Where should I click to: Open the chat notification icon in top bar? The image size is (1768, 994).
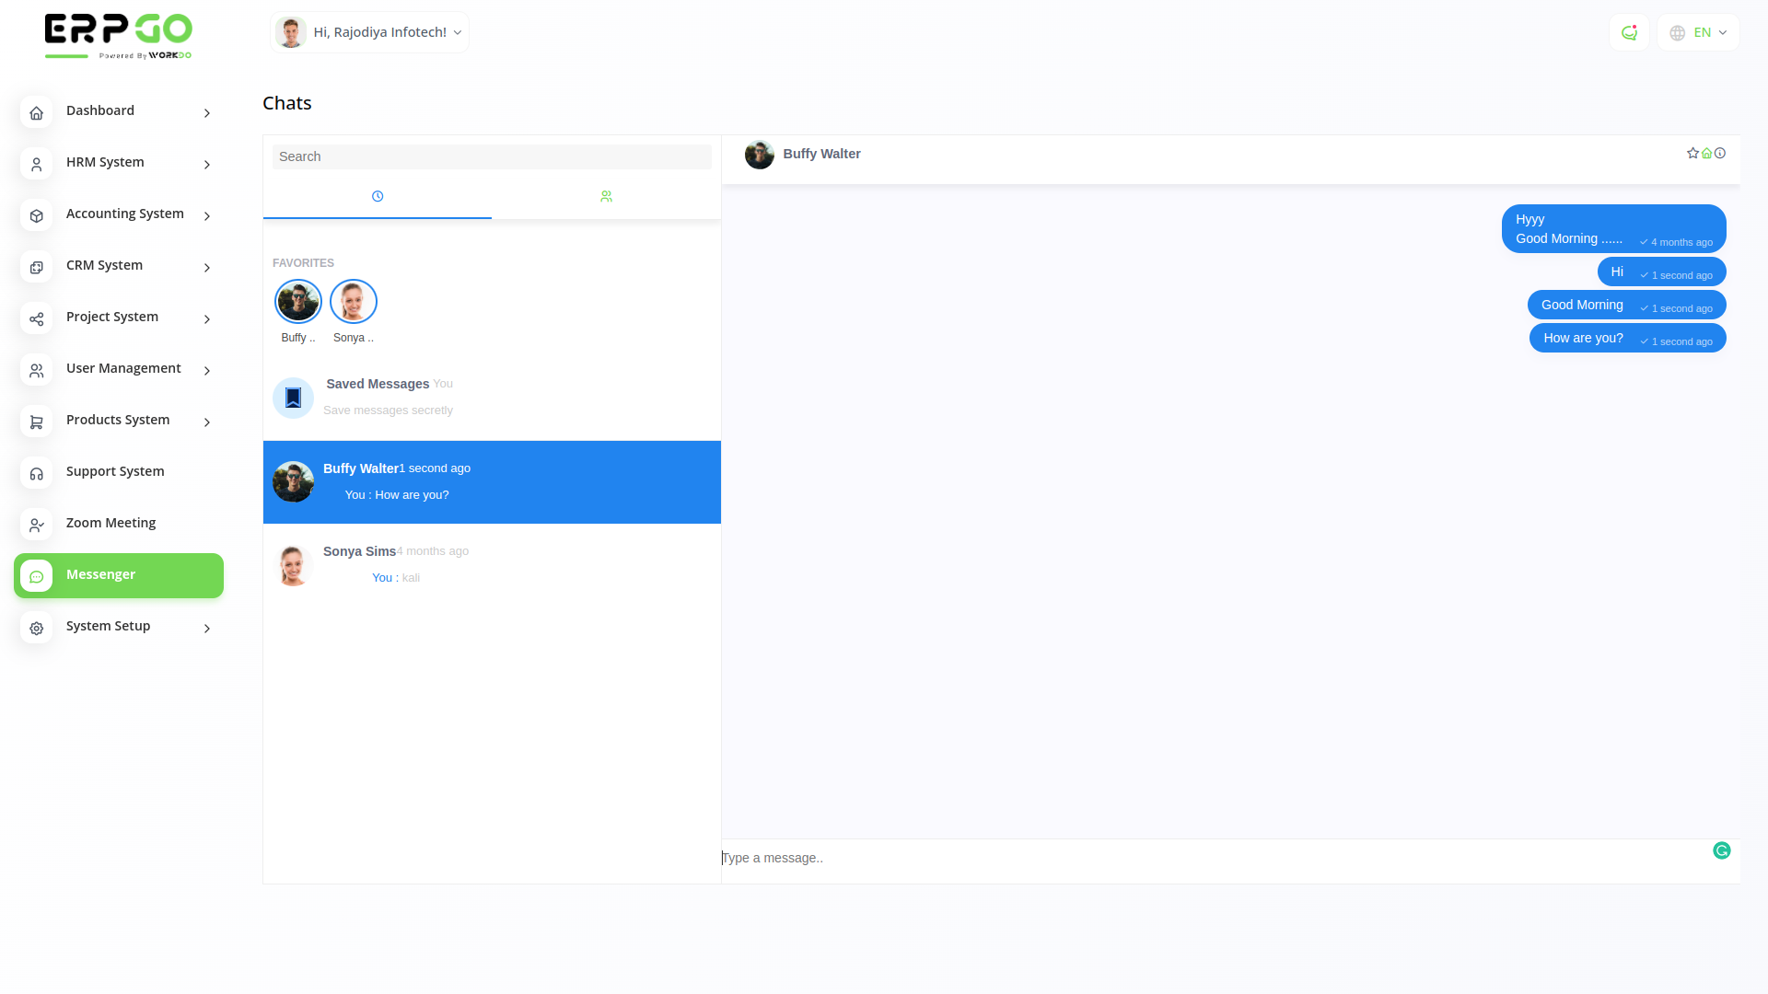(x=1629, y=33)
